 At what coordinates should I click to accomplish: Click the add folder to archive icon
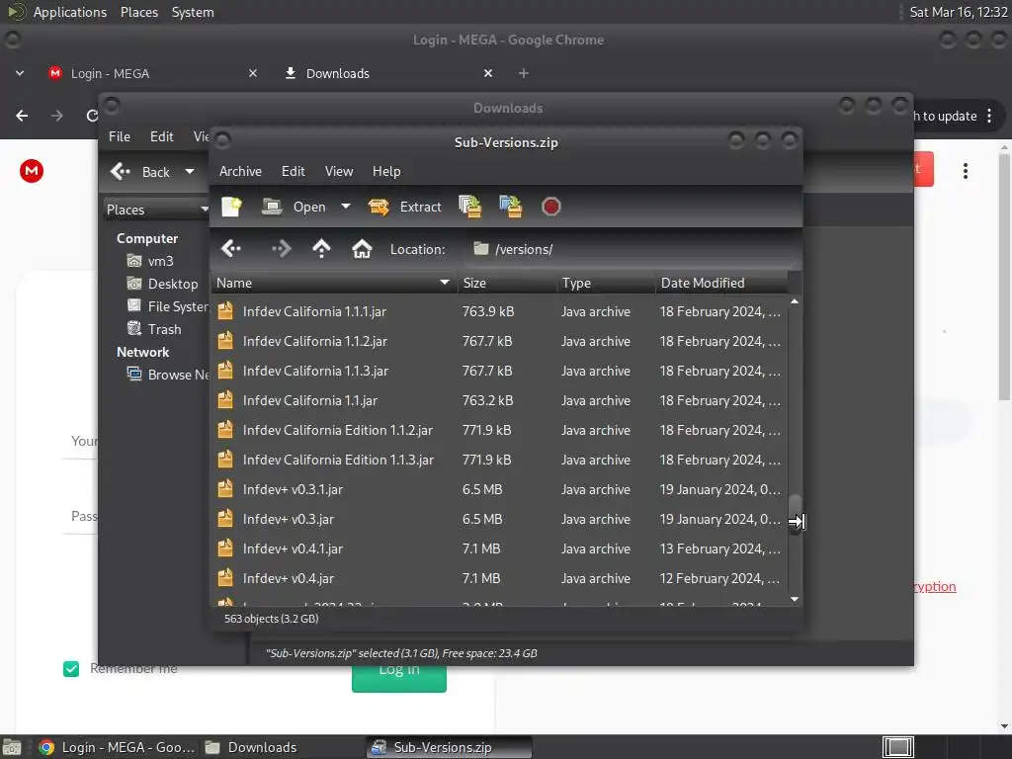[511, 207]
